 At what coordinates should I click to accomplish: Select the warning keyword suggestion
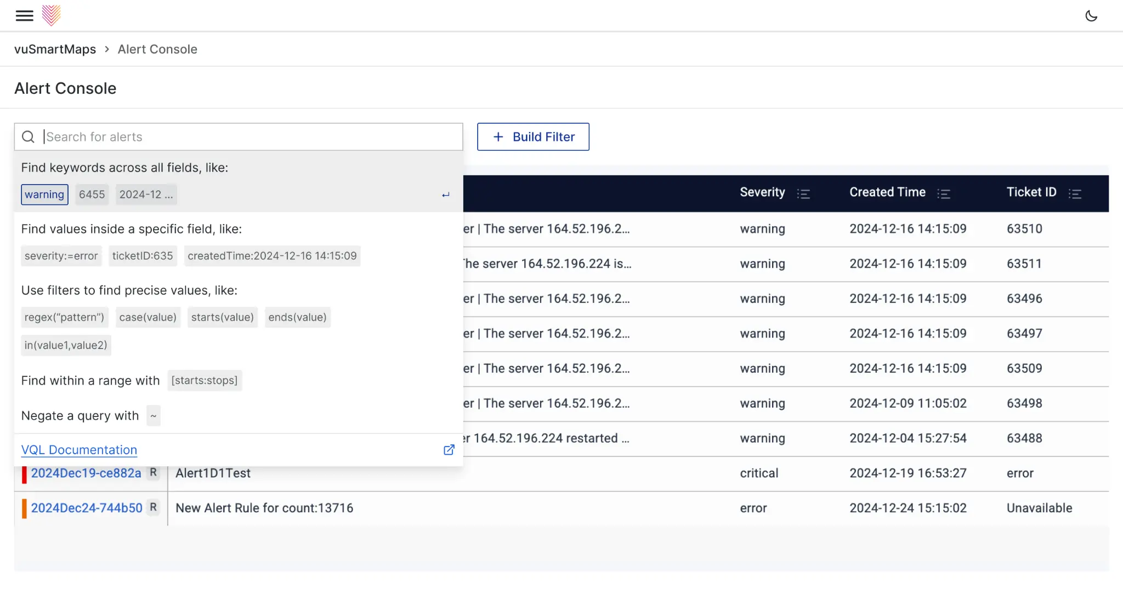coord(44,195)
